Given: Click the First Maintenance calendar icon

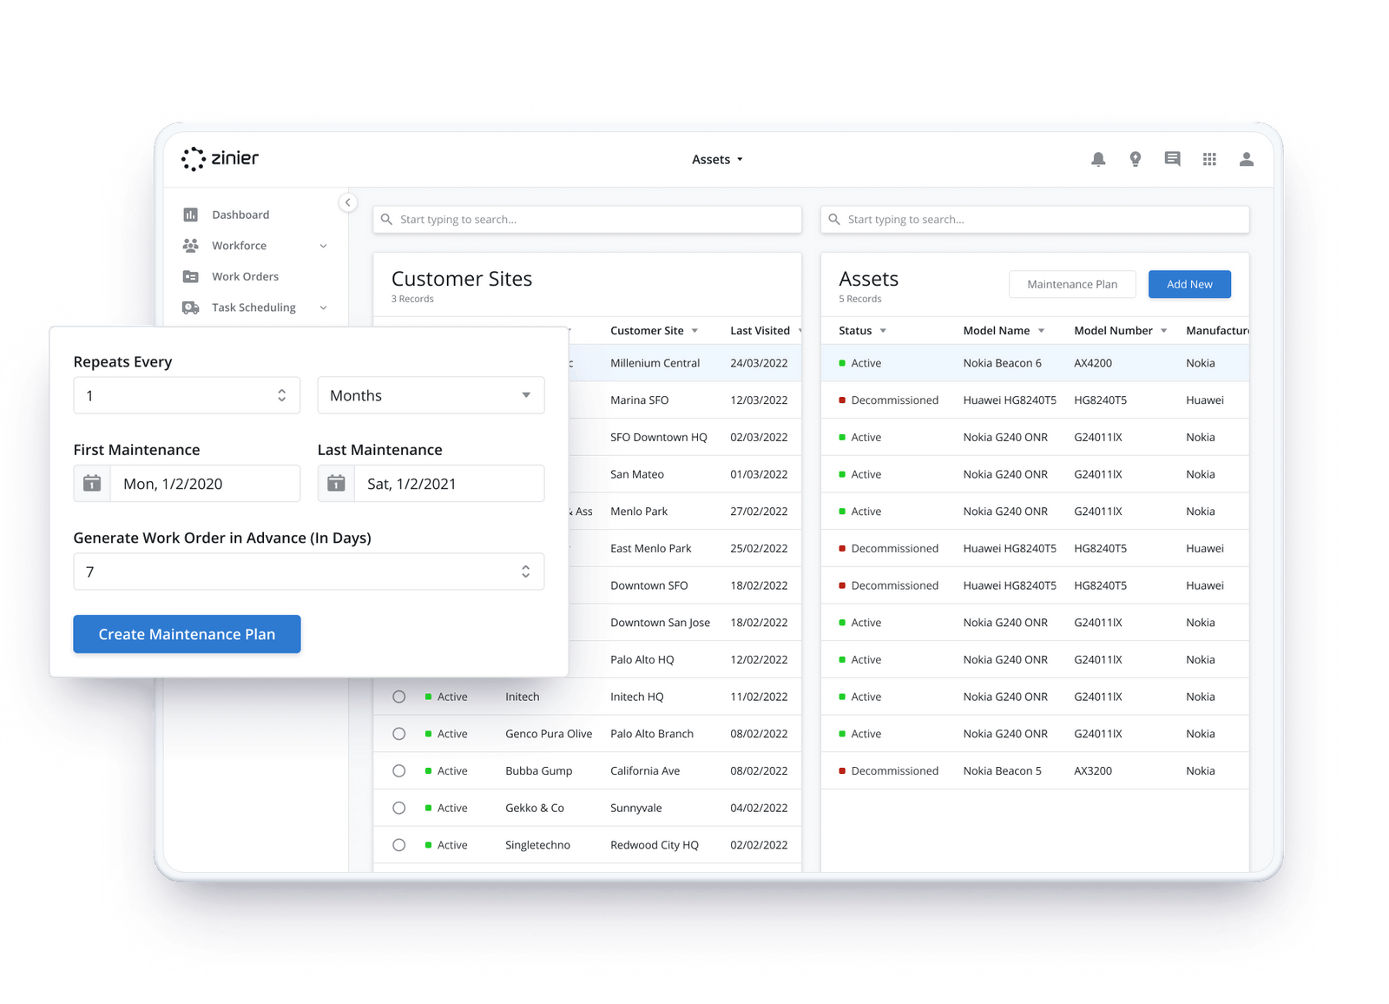Looking at the screenshot, I should [91, 484].
